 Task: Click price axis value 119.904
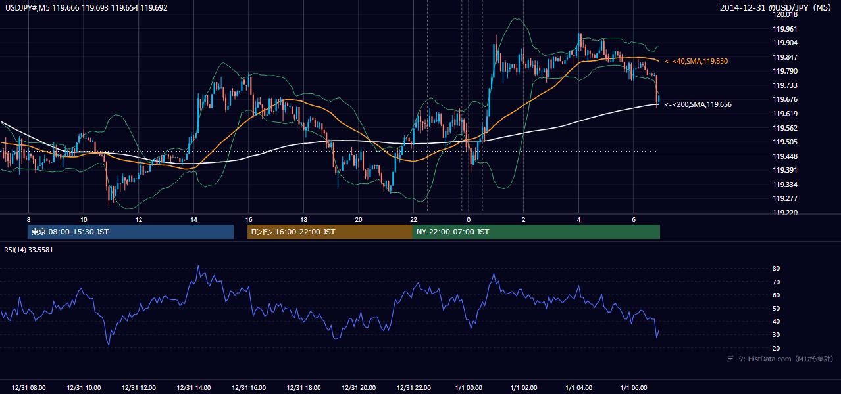(784, 43)
